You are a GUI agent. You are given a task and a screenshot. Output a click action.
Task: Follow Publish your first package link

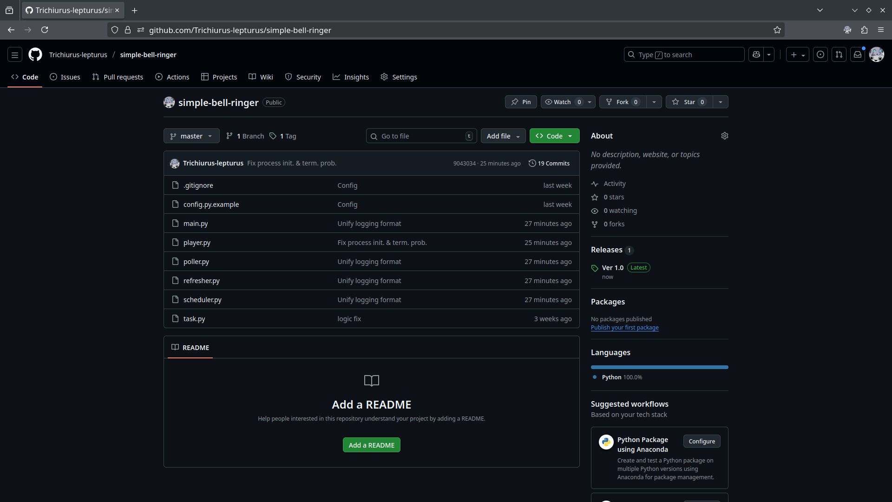pos(624,328)
